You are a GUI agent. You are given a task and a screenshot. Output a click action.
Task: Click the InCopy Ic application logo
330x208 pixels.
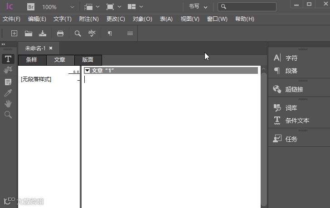click(x=10, y=7)
